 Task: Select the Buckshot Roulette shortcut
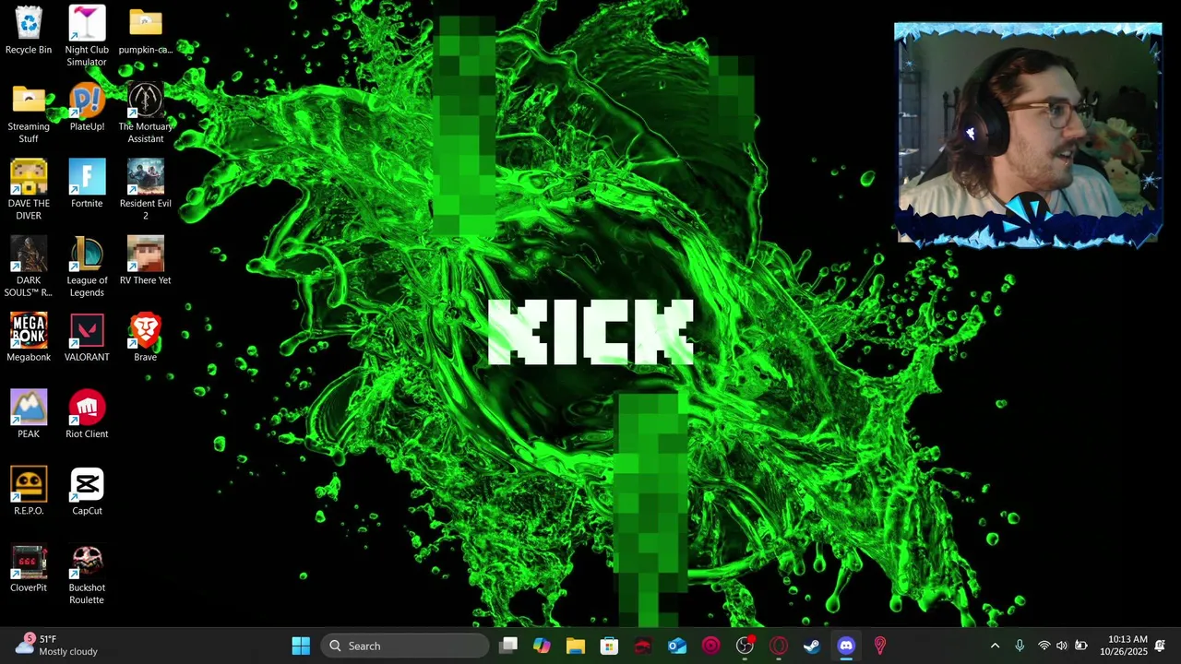click(x=87, y=575)
